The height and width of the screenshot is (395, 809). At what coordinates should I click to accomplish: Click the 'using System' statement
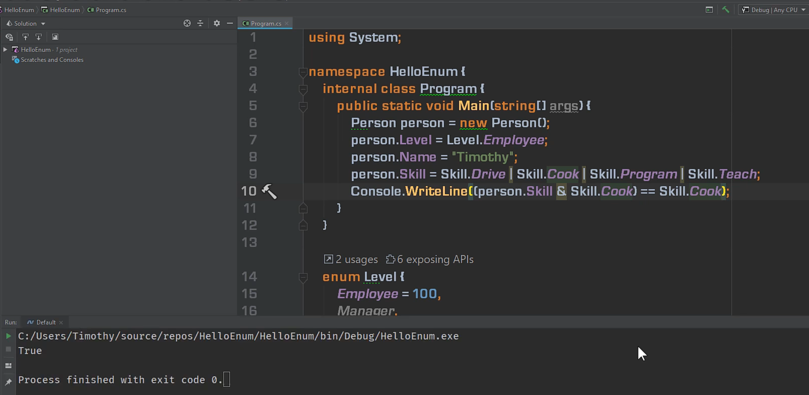tap(355, 37)
